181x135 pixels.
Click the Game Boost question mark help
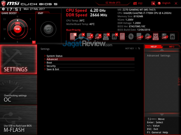tap(34, 42)
